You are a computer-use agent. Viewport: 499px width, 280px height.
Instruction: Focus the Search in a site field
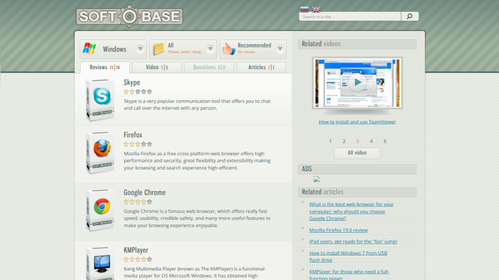coord(350,17)
